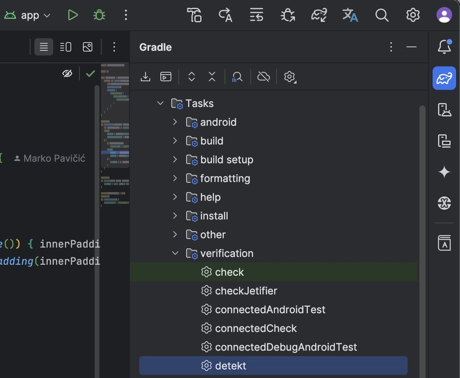The width and height of the screenshot is (460, 378).
Task: Open more run actions beside the debug icon
Action: tap(126, 15)
